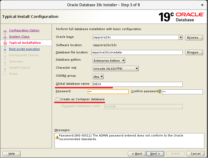Click the Oracle 19c Database logo
208x158 pixels.
point(181,17)
